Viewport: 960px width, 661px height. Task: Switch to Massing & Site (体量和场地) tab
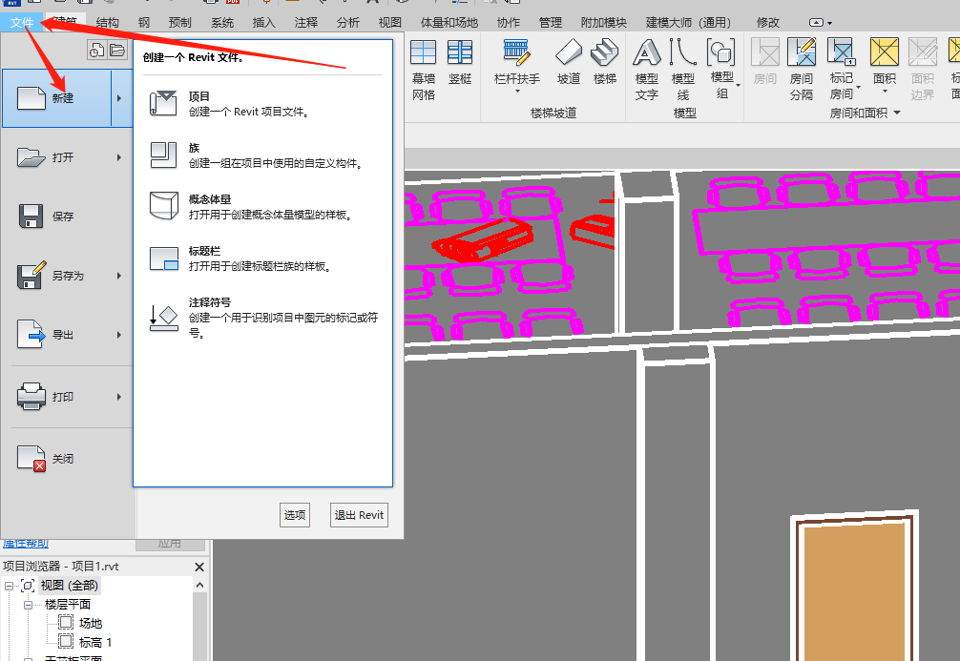click(x=449, y=23)
